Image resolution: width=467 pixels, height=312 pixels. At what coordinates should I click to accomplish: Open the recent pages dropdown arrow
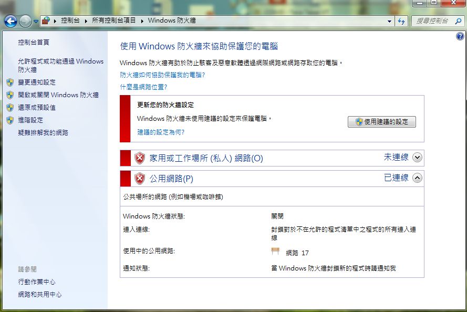click(x=36, y=22)
